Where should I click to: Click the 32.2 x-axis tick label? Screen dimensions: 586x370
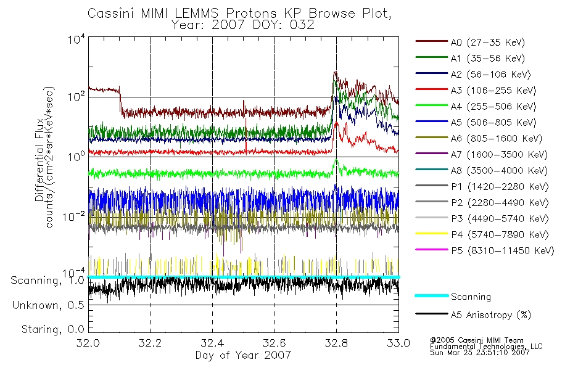click(151, 343)
